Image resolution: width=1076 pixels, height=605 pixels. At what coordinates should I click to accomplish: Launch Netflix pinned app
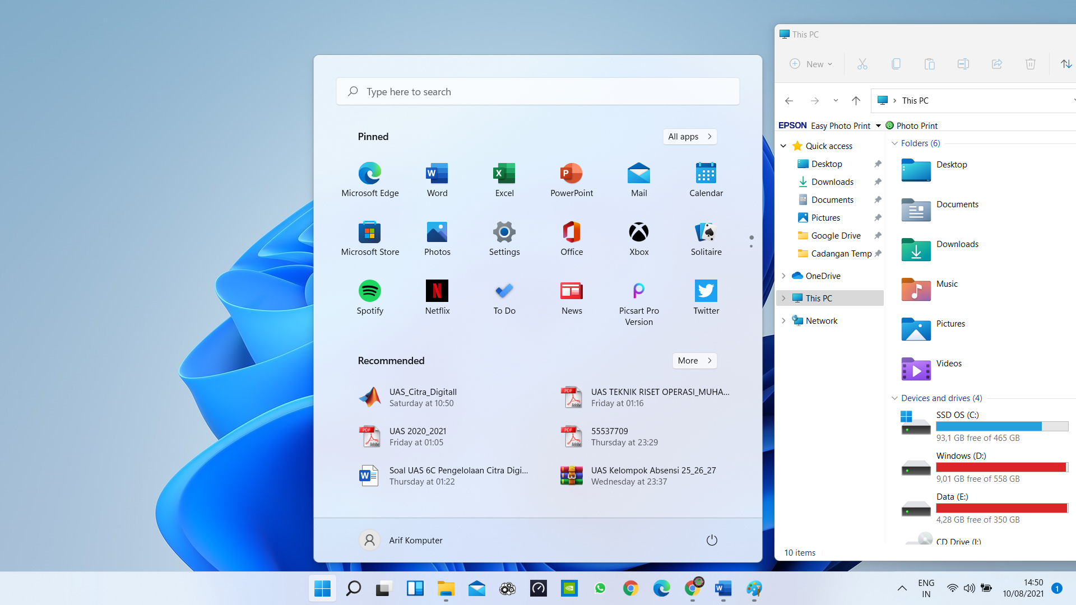[x=437, y=291]
